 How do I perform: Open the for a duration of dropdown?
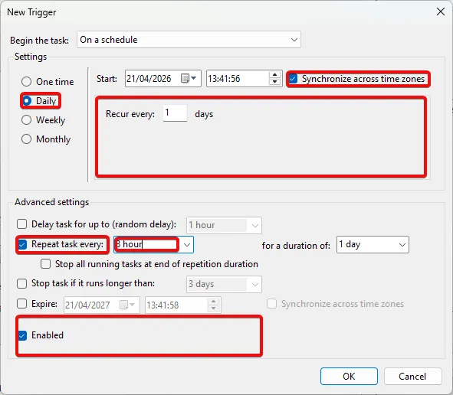coord(373,245)
